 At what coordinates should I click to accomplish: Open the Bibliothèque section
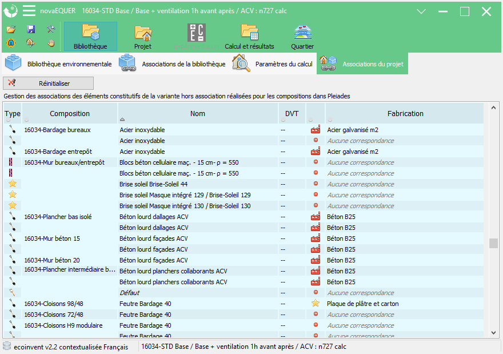[90, 36]
